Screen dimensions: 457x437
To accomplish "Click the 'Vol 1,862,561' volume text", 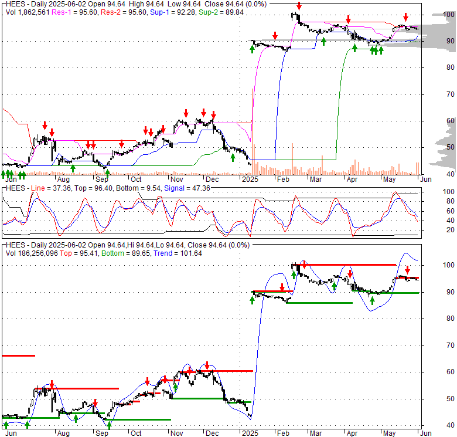I will 28,12.
